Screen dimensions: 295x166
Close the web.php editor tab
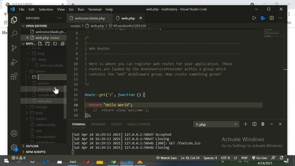pos(141,18)
